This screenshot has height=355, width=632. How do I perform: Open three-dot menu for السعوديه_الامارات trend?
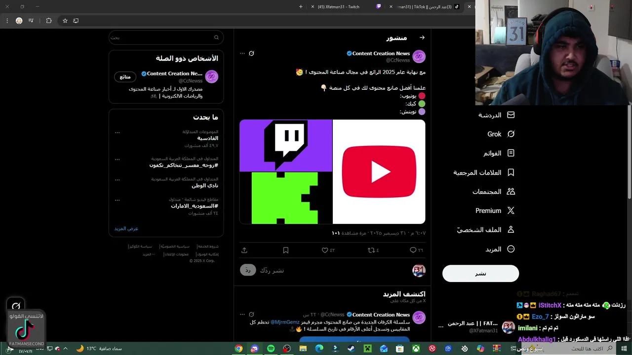[x=117, y=200]
